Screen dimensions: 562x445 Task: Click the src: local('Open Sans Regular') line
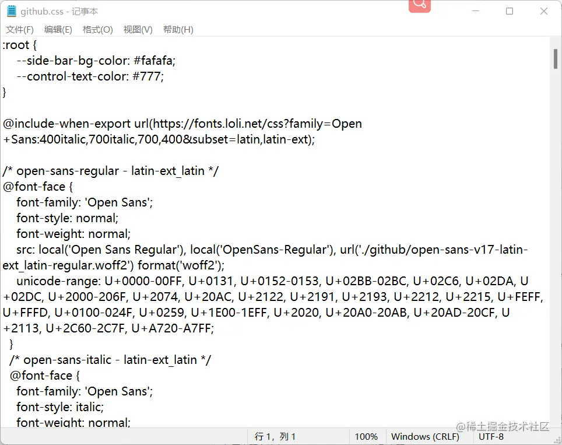pyautogui.click(x=272, y=250)
